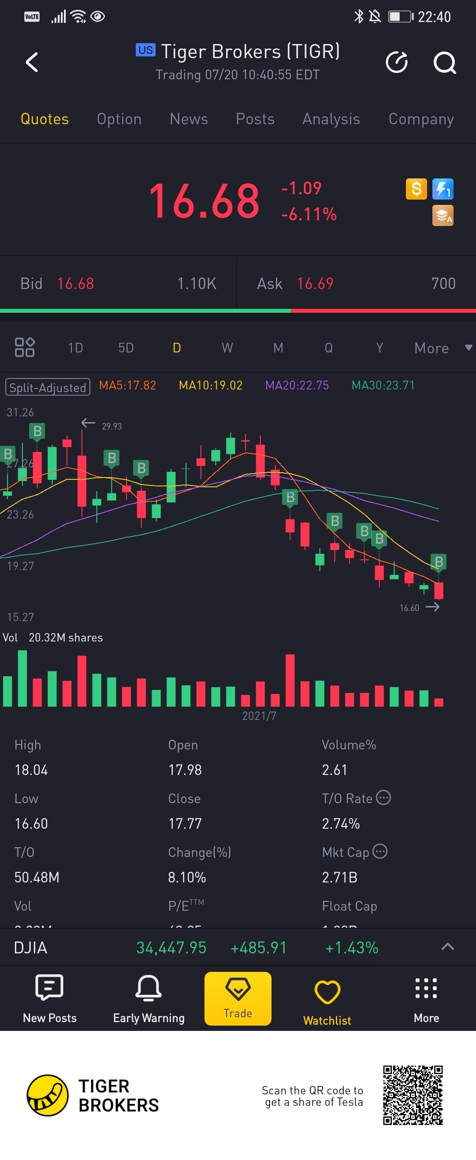Screen dimensions: 476x1160
Task: Select the daily D chart period
Action: tap(177, 348)
